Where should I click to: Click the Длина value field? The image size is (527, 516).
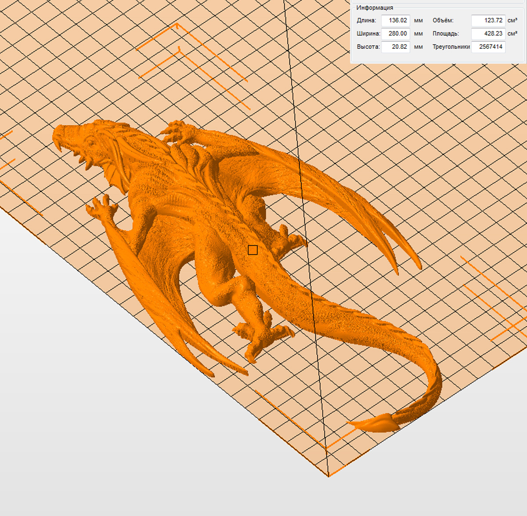coord(395,20)
